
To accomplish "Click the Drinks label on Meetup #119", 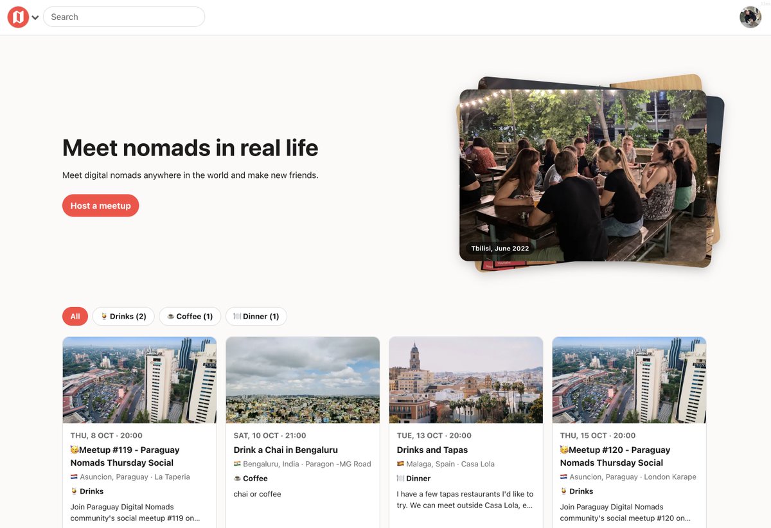I will tap(87, 491).
